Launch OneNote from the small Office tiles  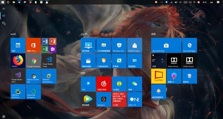point(53,49)
